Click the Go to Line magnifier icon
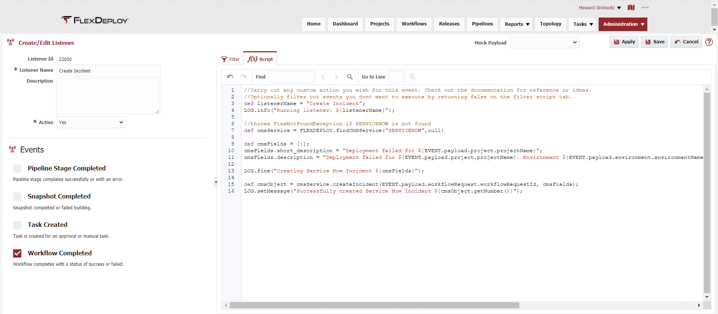Screen dimensions: 718x314 click(x=412, y=77)
